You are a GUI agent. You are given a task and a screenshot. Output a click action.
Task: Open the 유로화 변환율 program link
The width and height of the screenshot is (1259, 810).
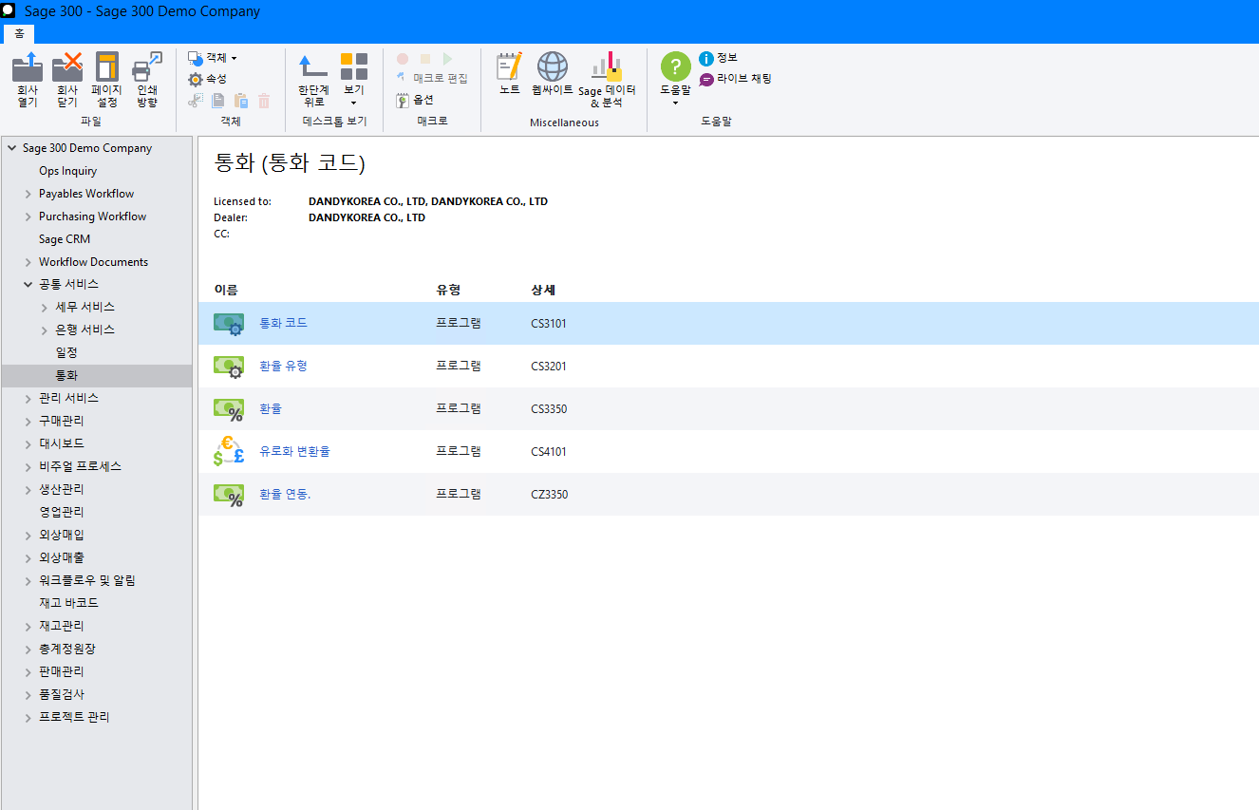coord(294,452)
